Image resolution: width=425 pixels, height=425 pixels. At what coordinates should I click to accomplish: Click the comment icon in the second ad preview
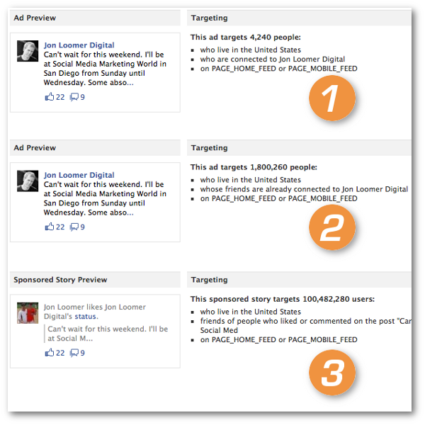pyautogui.click(x=74, y=227)
